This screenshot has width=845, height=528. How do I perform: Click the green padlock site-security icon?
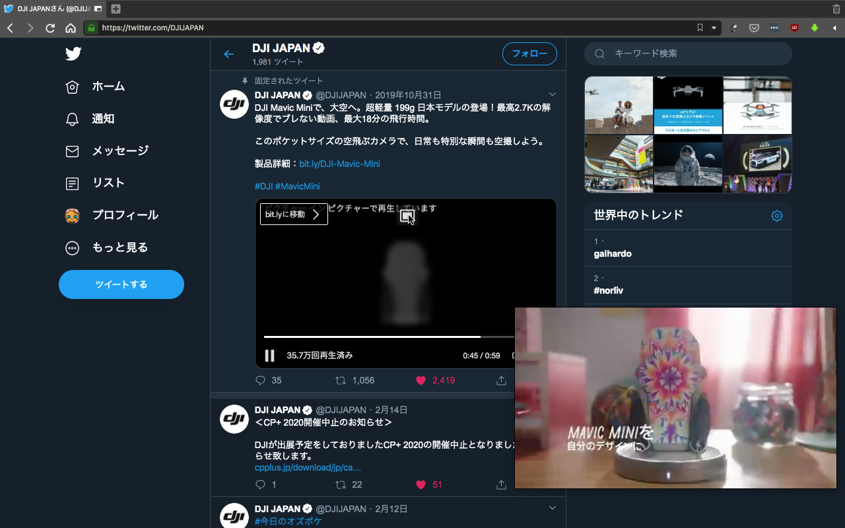pos(91,28)
